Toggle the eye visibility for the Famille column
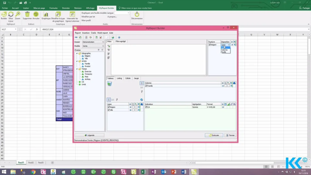311x175 pixels. pyautogui.click(x=223, y=86)
